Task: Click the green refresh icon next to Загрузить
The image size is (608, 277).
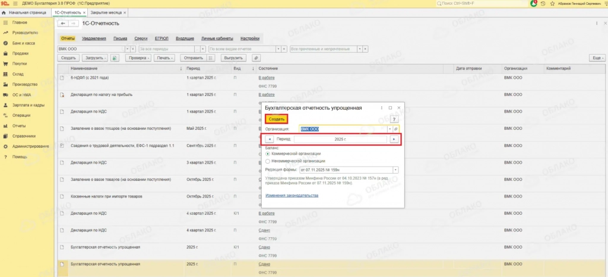Action: point(115,58)
